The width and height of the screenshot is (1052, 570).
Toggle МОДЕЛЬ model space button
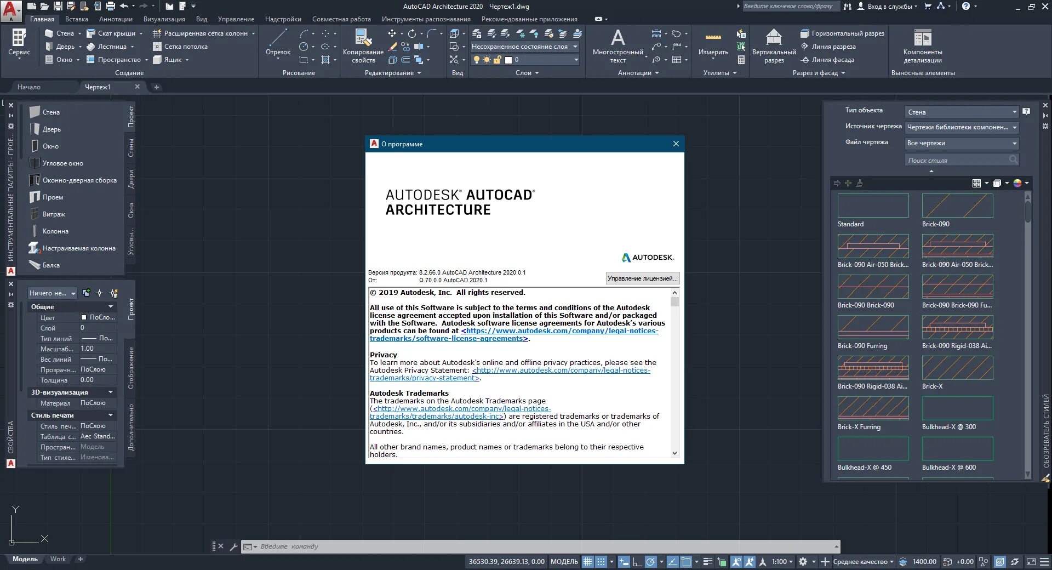[564, 562]
